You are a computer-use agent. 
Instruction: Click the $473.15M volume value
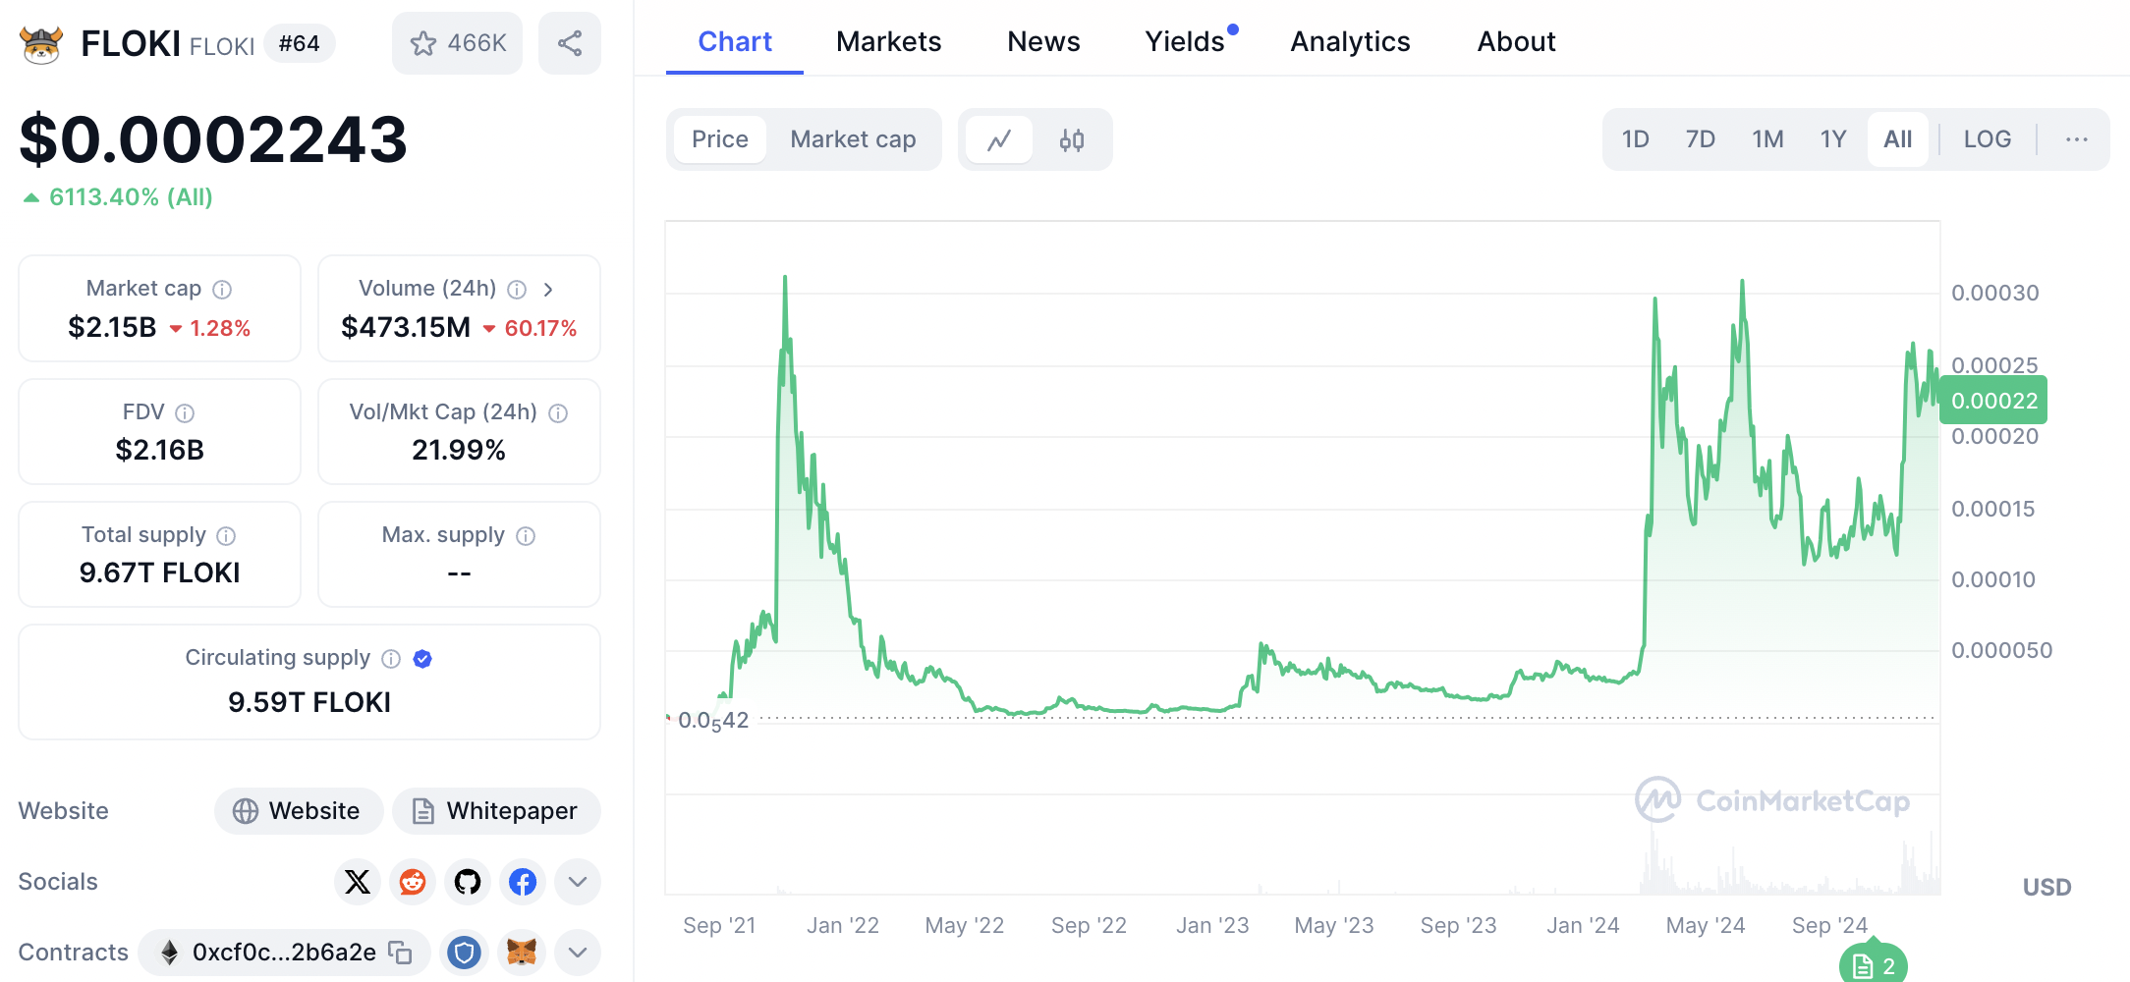[x=406, y=327]
